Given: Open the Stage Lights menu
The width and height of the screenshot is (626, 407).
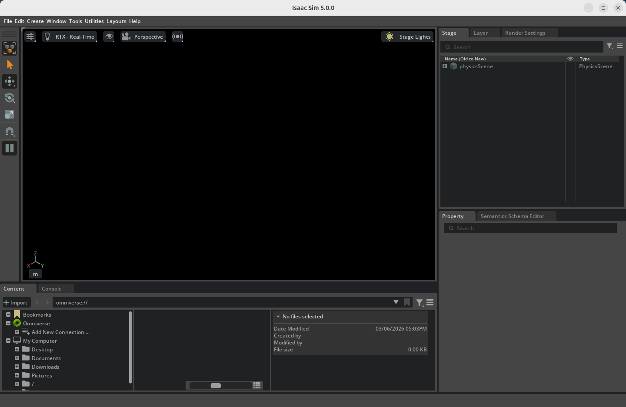Looking at the screenshot, I should [x=407, y=36].
